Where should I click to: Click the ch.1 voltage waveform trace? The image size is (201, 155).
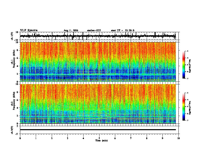click(x=98, y=36)
